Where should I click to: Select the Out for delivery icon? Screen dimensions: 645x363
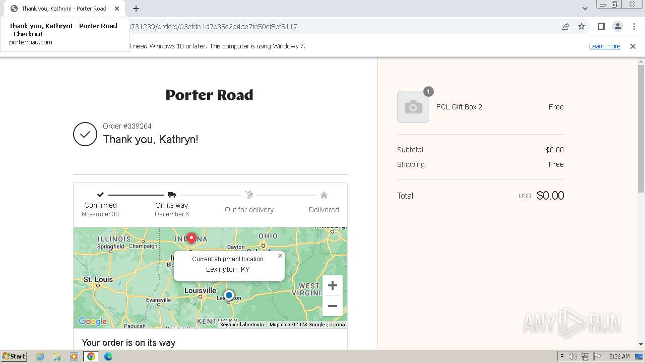(249, 195)
